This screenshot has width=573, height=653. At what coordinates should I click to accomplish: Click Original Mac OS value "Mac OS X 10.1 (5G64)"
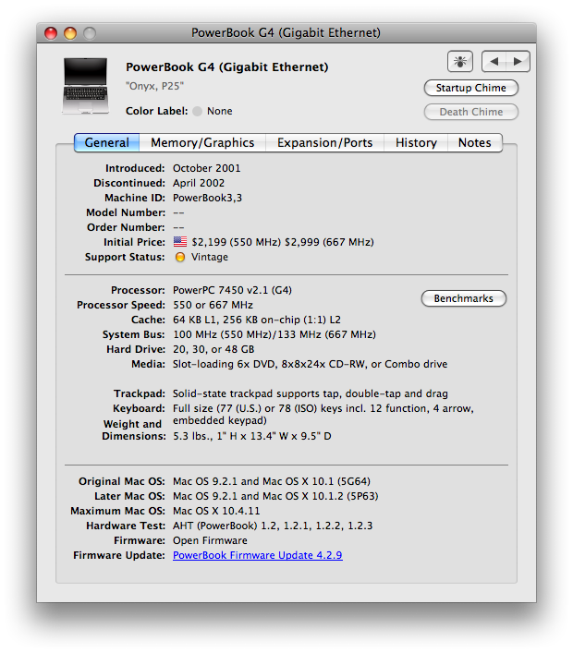(316, 481)
